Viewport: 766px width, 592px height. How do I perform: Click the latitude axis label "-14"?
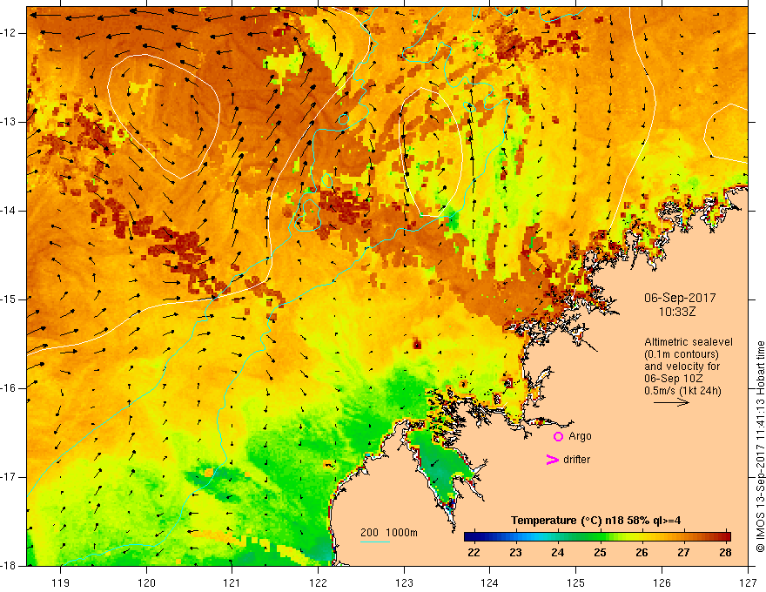9,211
